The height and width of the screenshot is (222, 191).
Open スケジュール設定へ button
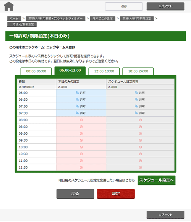click(157, 180)
